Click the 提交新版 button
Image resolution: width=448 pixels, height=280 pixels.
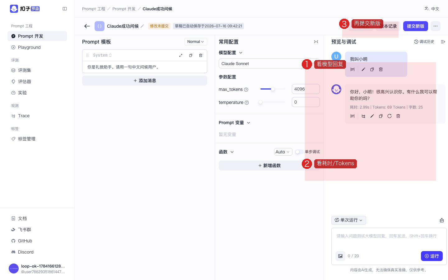pos(416,26)
